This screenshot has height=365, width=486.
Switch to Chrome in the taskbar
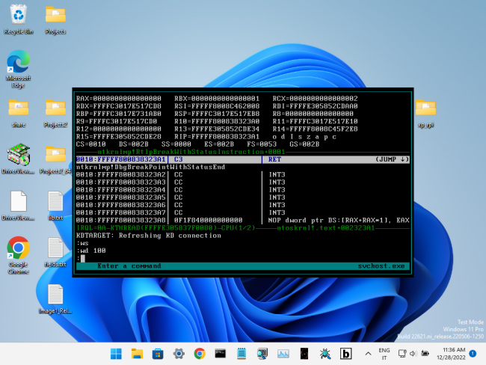pos(200,353)
